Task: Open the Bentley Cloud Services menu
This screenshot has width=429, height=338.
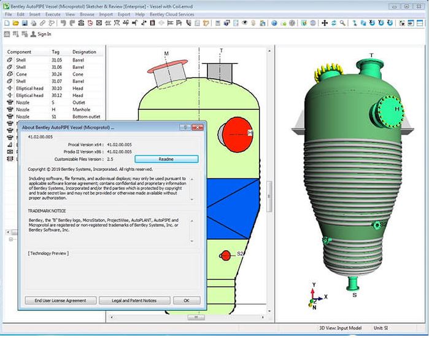Action: [x=172, y=14]
